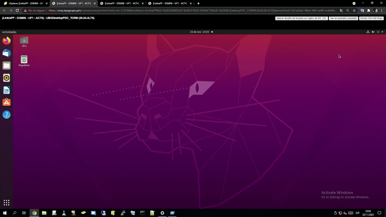Click the zoom magnifier icon in address bar
The height and width of the screenshot is (217, 386).
coord(348,11)
